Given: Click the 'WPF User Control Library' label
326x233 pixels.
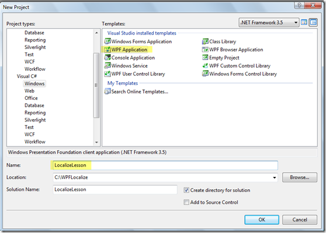Looking at the screenshot, I should [138, 74].
